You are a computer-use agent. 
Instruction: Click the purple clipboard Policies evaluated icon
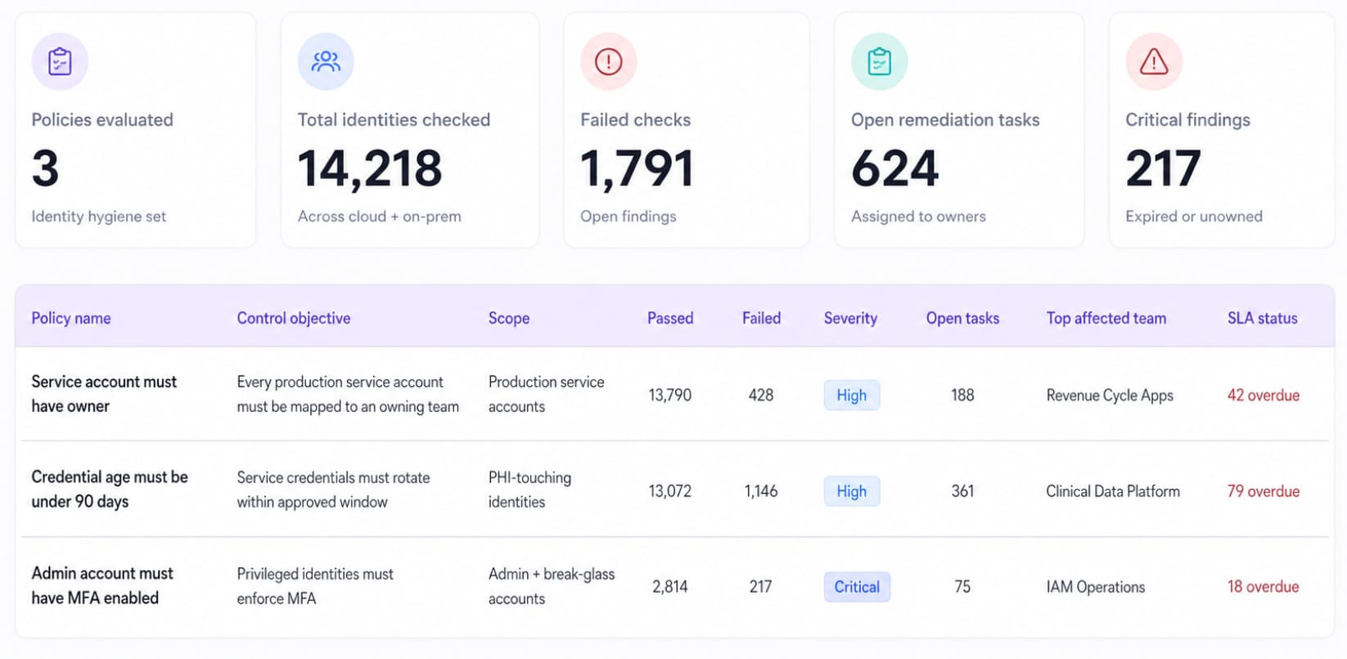(x=60, y=61)
